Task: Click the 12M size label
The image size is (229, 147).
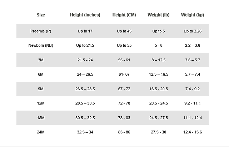Action: coord(41,103)
